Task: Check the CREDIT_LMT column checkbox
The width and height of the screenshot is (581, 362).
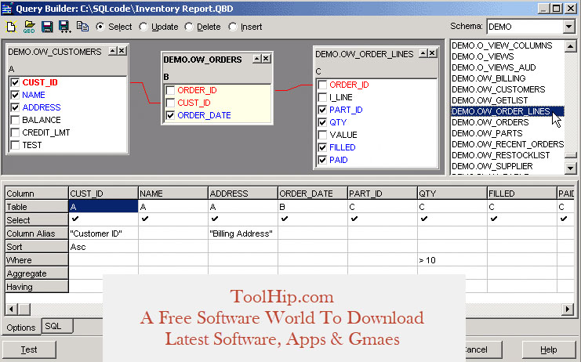Action: point(15,132)
